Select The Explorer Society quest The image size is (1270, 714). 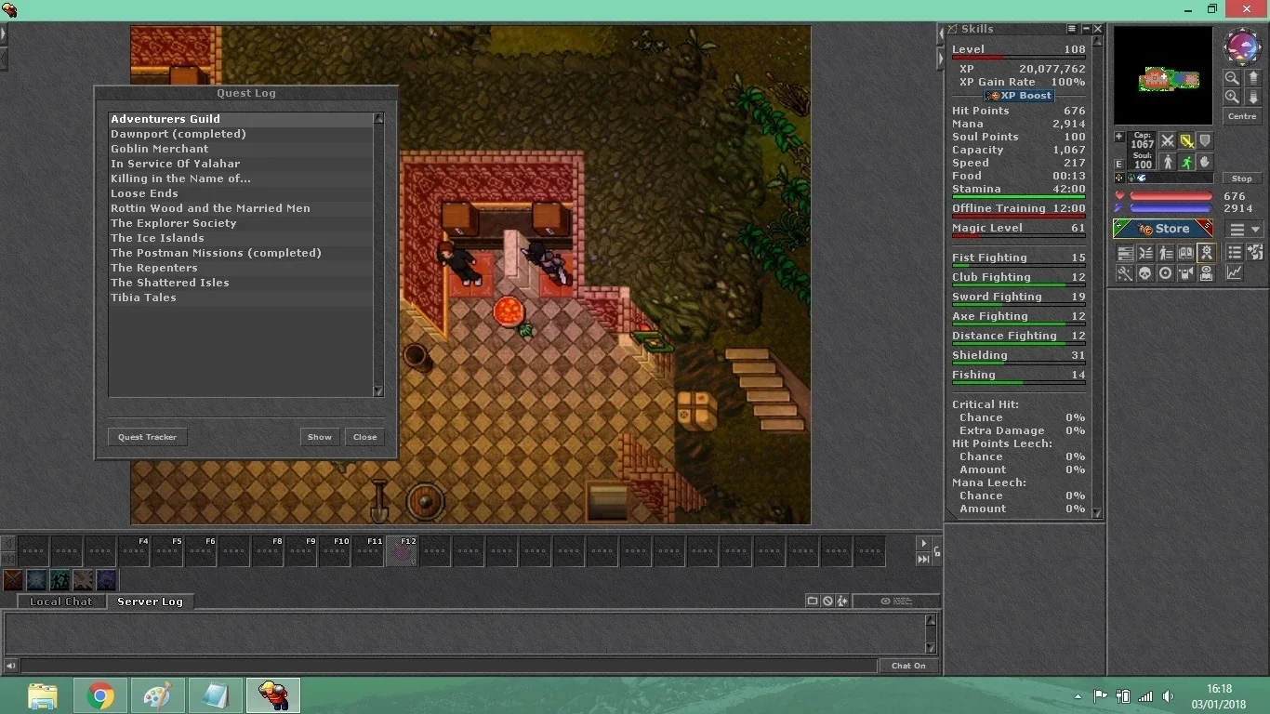241,223
